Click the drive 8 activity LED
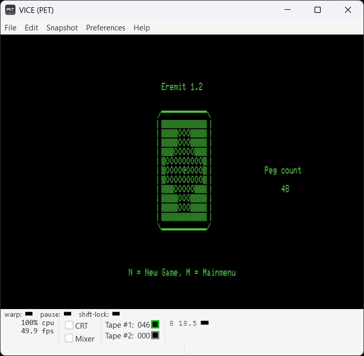Viewport: 364px width, 356px height. point(205,323)
